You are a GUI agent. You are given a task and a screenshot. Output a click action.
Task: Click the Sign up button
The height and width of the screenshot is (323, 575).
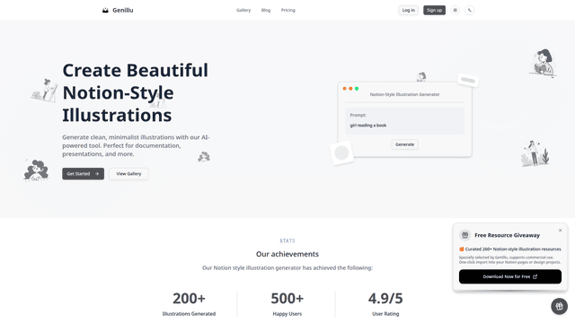[x=434, y=10]
